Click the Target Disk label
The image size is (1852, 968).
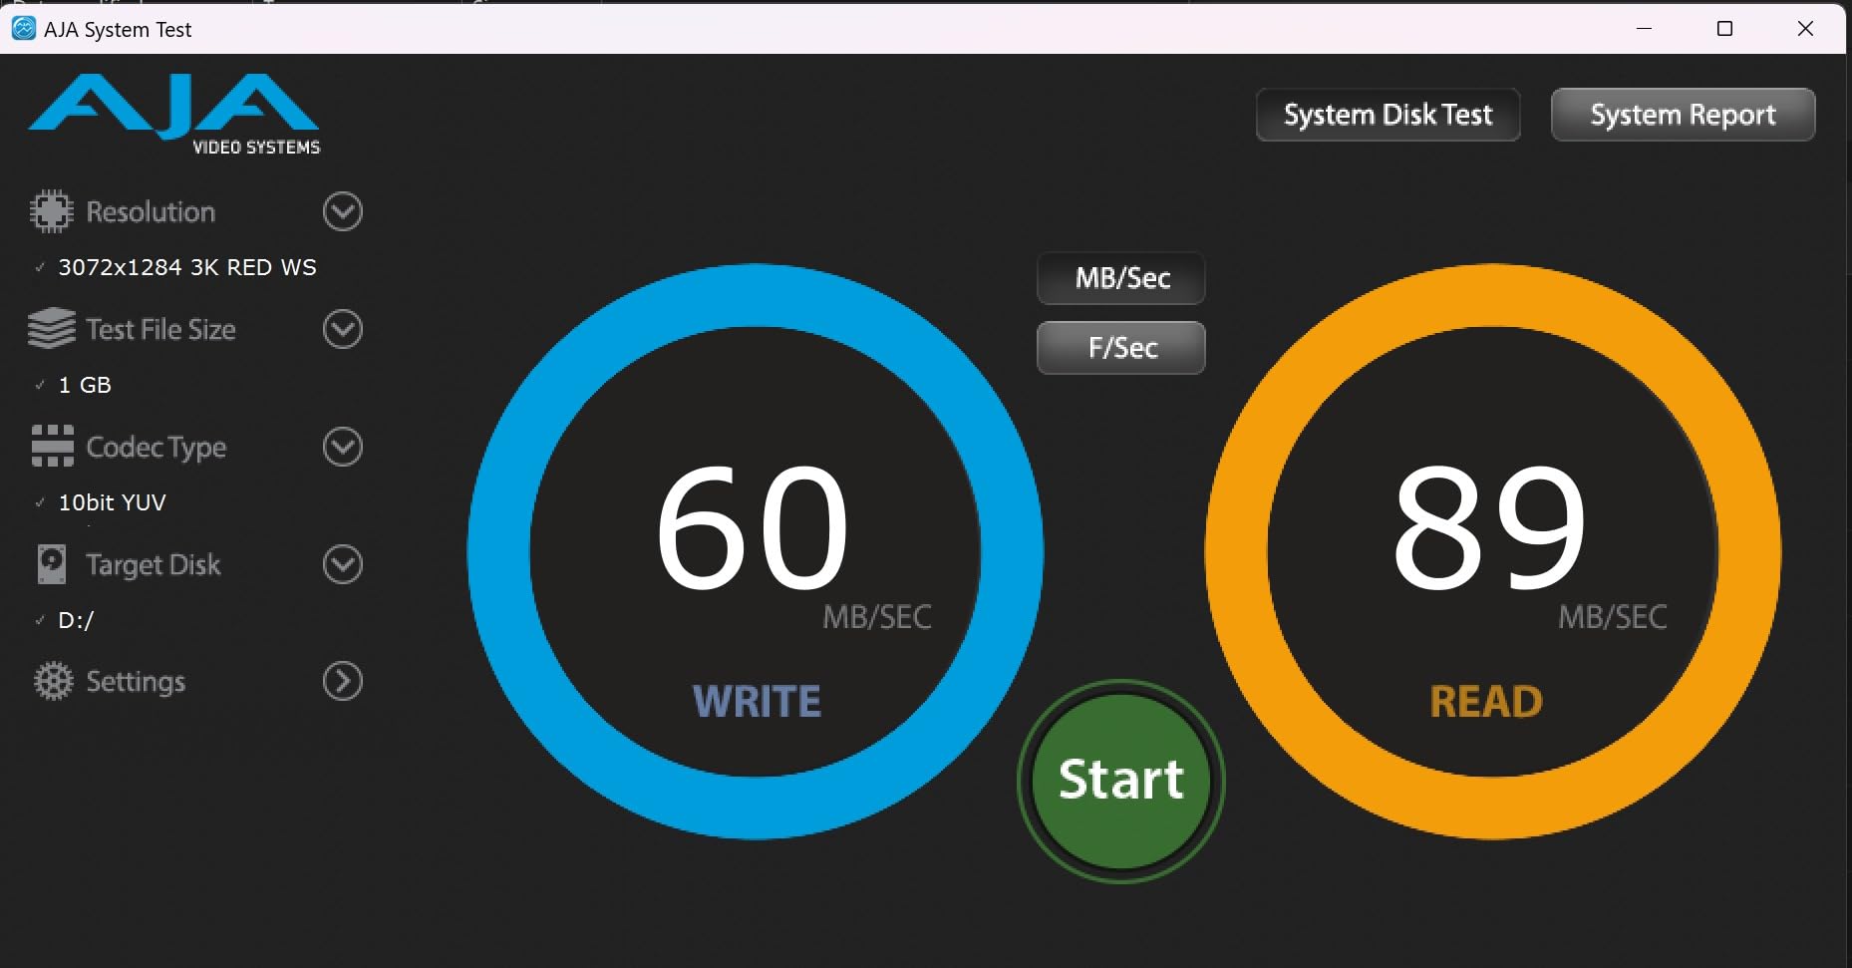click(154, 564)
